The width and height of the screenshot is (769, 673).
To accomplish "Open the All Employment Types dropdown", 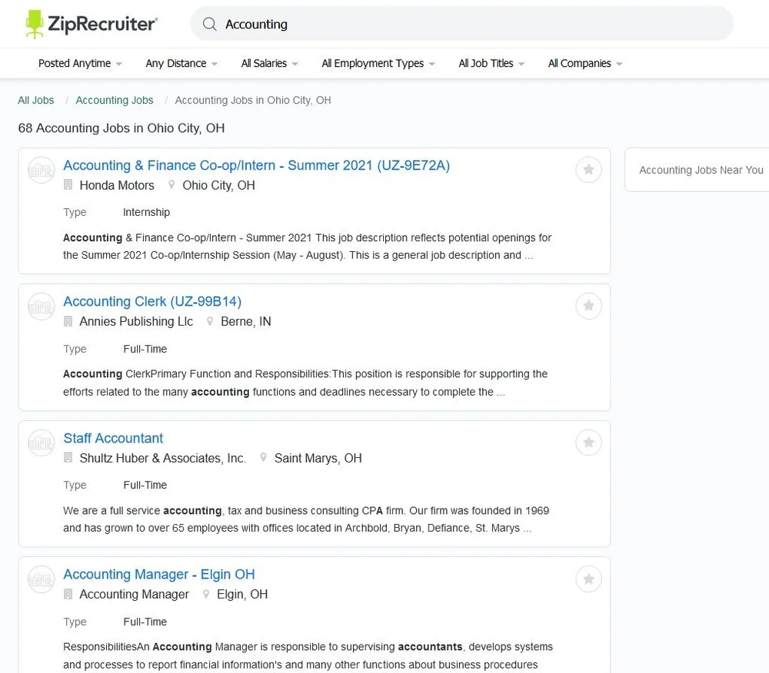I will (x=378, y=63).
